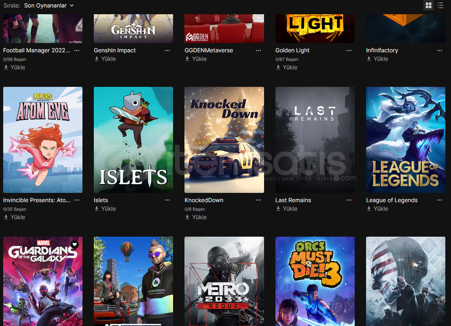Open the Genshin Impact cover thumbnail
Viewport: 451px width, 326px height.
coord(133,28)
